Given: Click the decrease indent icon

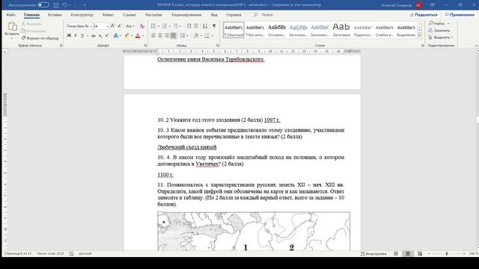Looking at the screenshot, I should point(189,26).
